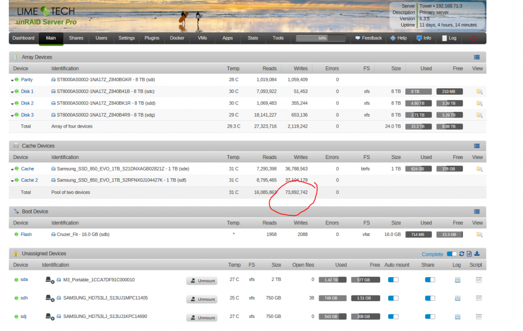Open the log for device sdj
Viewport: 523px width, 331px height.
pyautogui.click(x=457, y=317)
